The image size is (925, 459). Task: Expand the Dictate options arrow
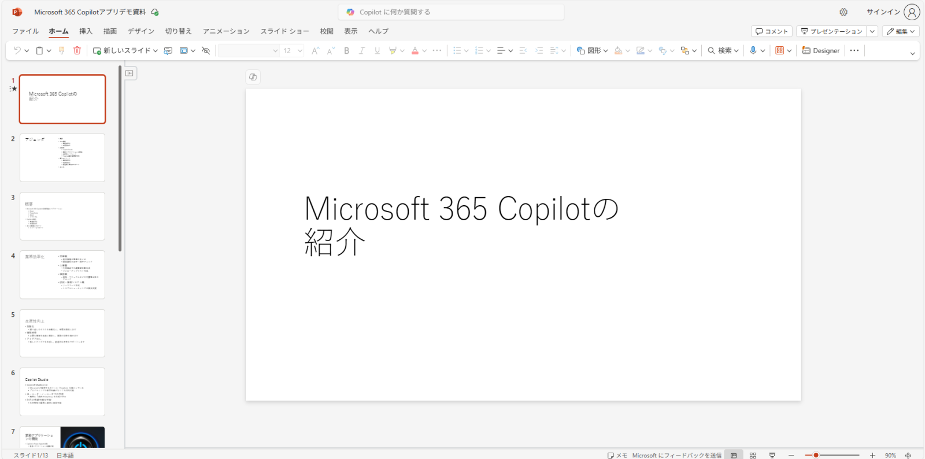(763, 51)
